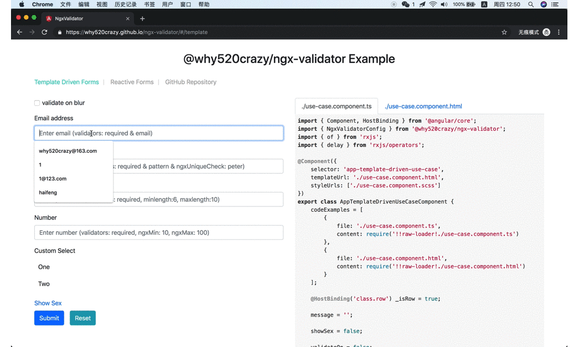Image resolution: width=579 pixels, height=347 pixels.
Task: Select option Two in Custom Select
Action: point(44,284)
